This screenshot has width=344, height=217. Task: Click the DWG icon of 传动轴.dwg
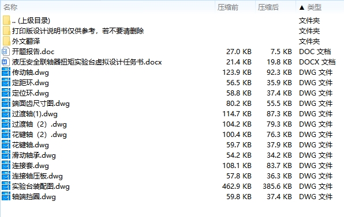click(6, 72)
